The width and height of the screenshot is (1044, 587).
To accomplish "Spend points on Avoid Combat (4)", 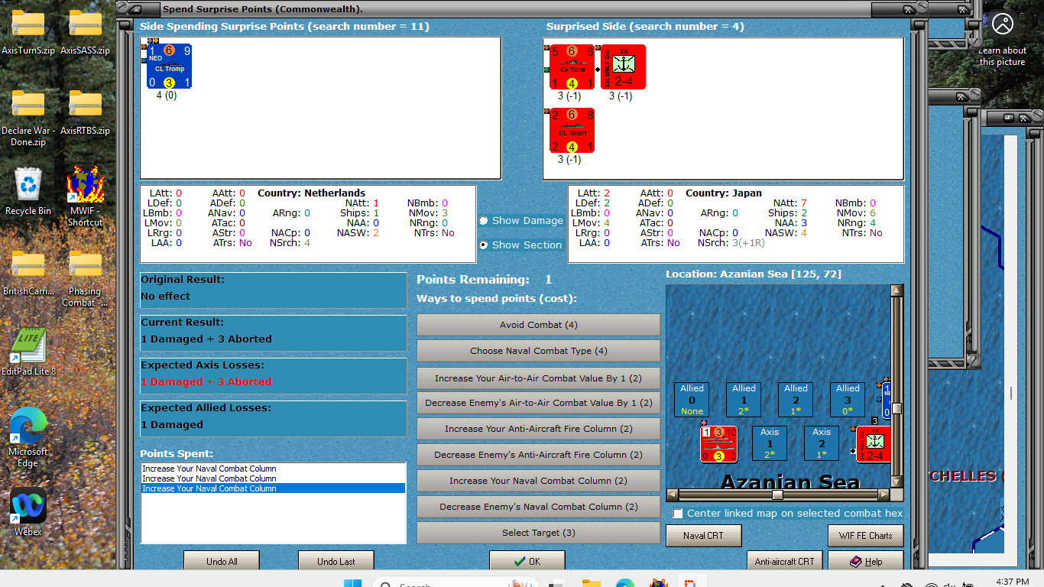I will coord(538,324).
